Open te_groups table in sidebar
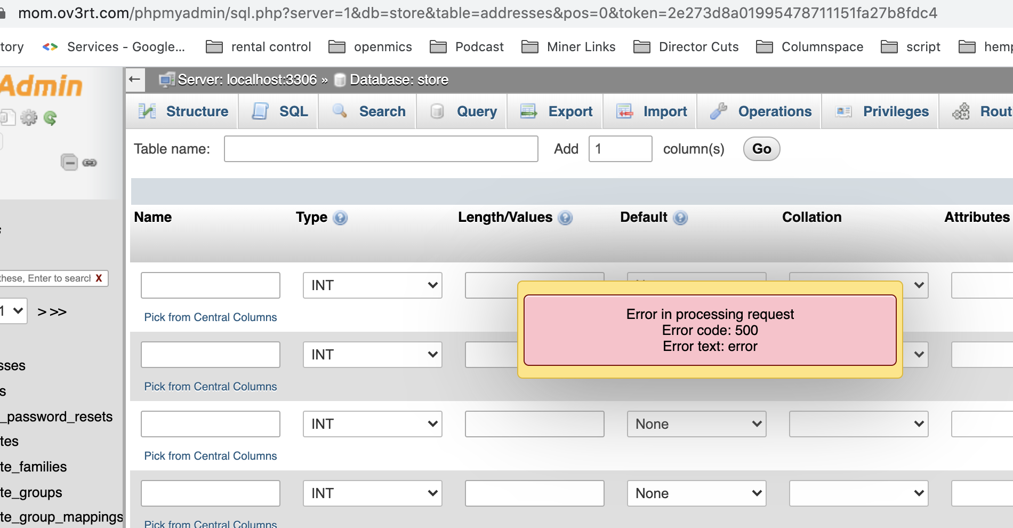This screenshot has width=1013, height=528. (x=31, y=492)
